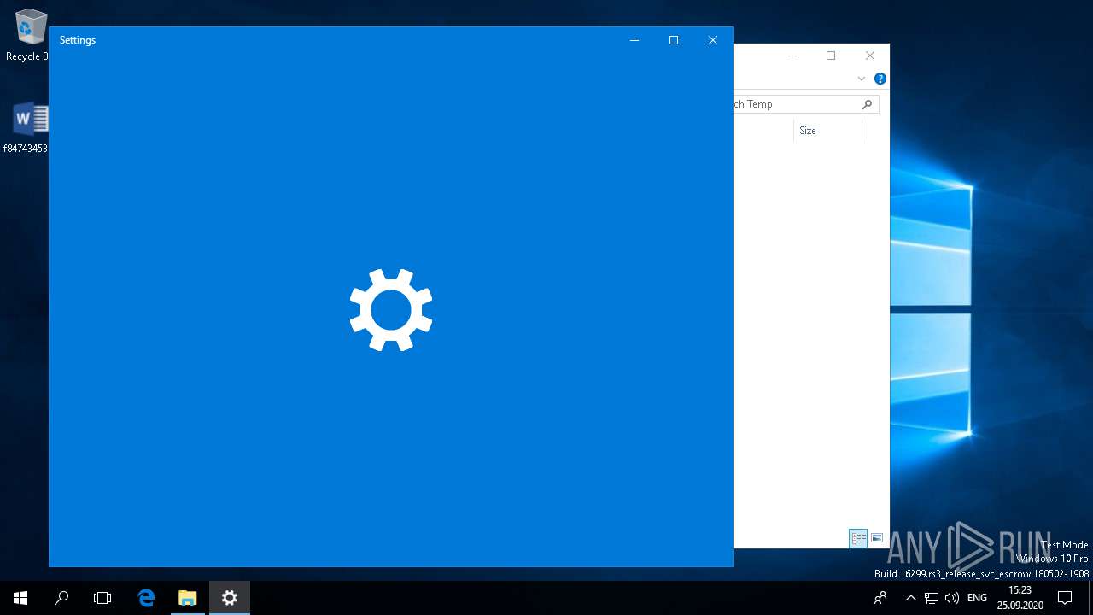Screen dimensions: 1093x615
Task: Open the Windows Start menu
Action: point(20,598)
